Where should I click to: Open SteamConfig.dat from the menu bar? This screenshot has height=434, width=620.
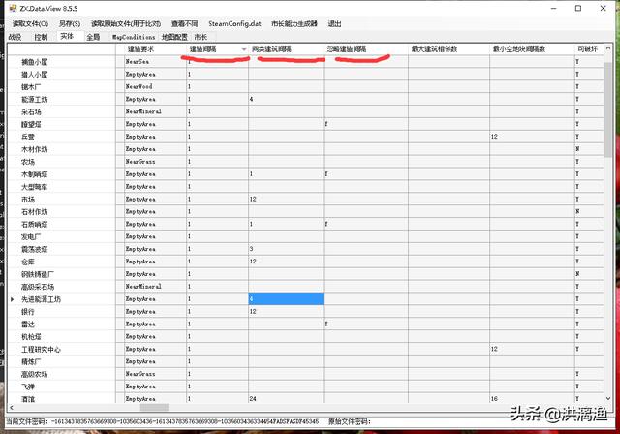[235, 23]
